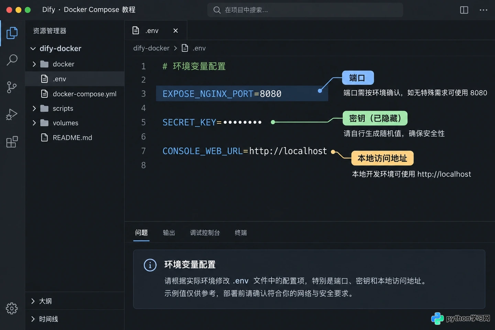Click line number 1 in the gutter
This screenshot has width=495, height=330.
pos(143,66)
